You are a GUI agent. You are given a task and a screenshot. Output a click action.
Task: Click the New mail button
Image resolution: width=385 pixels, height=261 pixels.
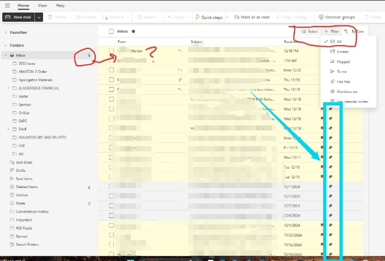19,17
